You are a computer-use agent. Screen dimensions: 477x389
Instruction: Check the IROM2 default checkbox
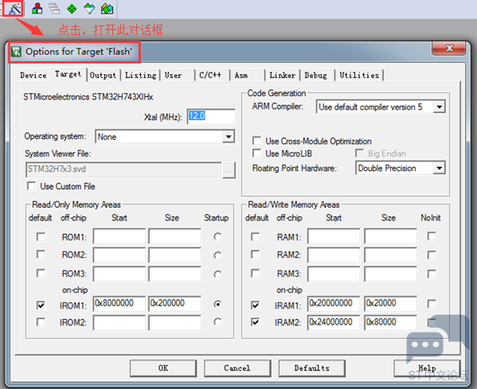40,322
